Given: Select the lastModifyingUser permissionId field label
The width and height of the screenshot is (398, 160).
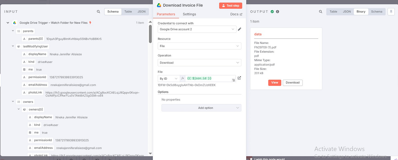Looking at the screenshot, I should pos(37,77).
